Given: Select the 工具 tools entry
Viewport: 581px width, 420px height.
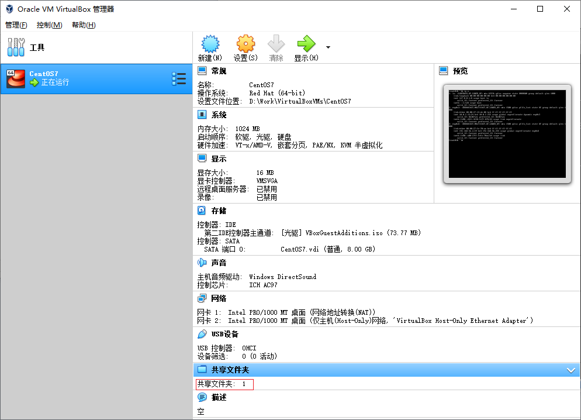Looking at the screenshot, I should click(96, 47).
